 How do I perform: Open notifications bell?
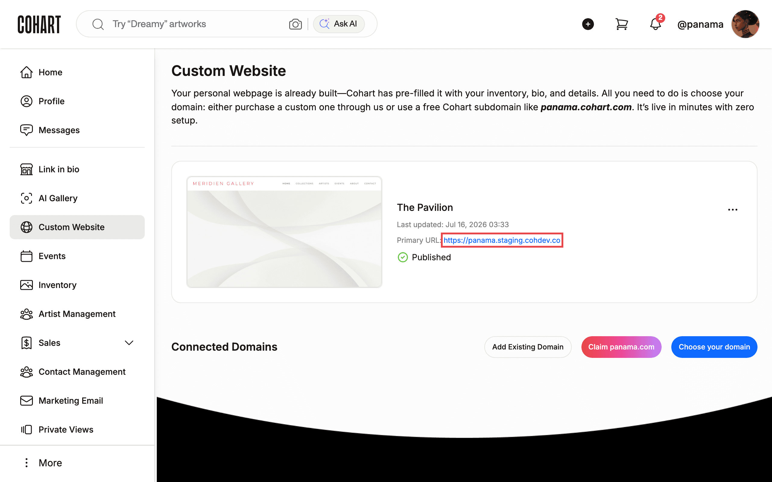click(x=656, y=24)
